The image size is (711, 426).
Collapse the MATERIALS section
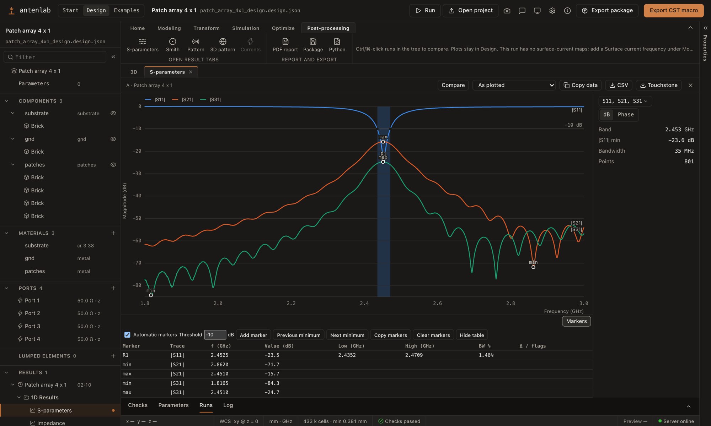click(x=6, y=233)
